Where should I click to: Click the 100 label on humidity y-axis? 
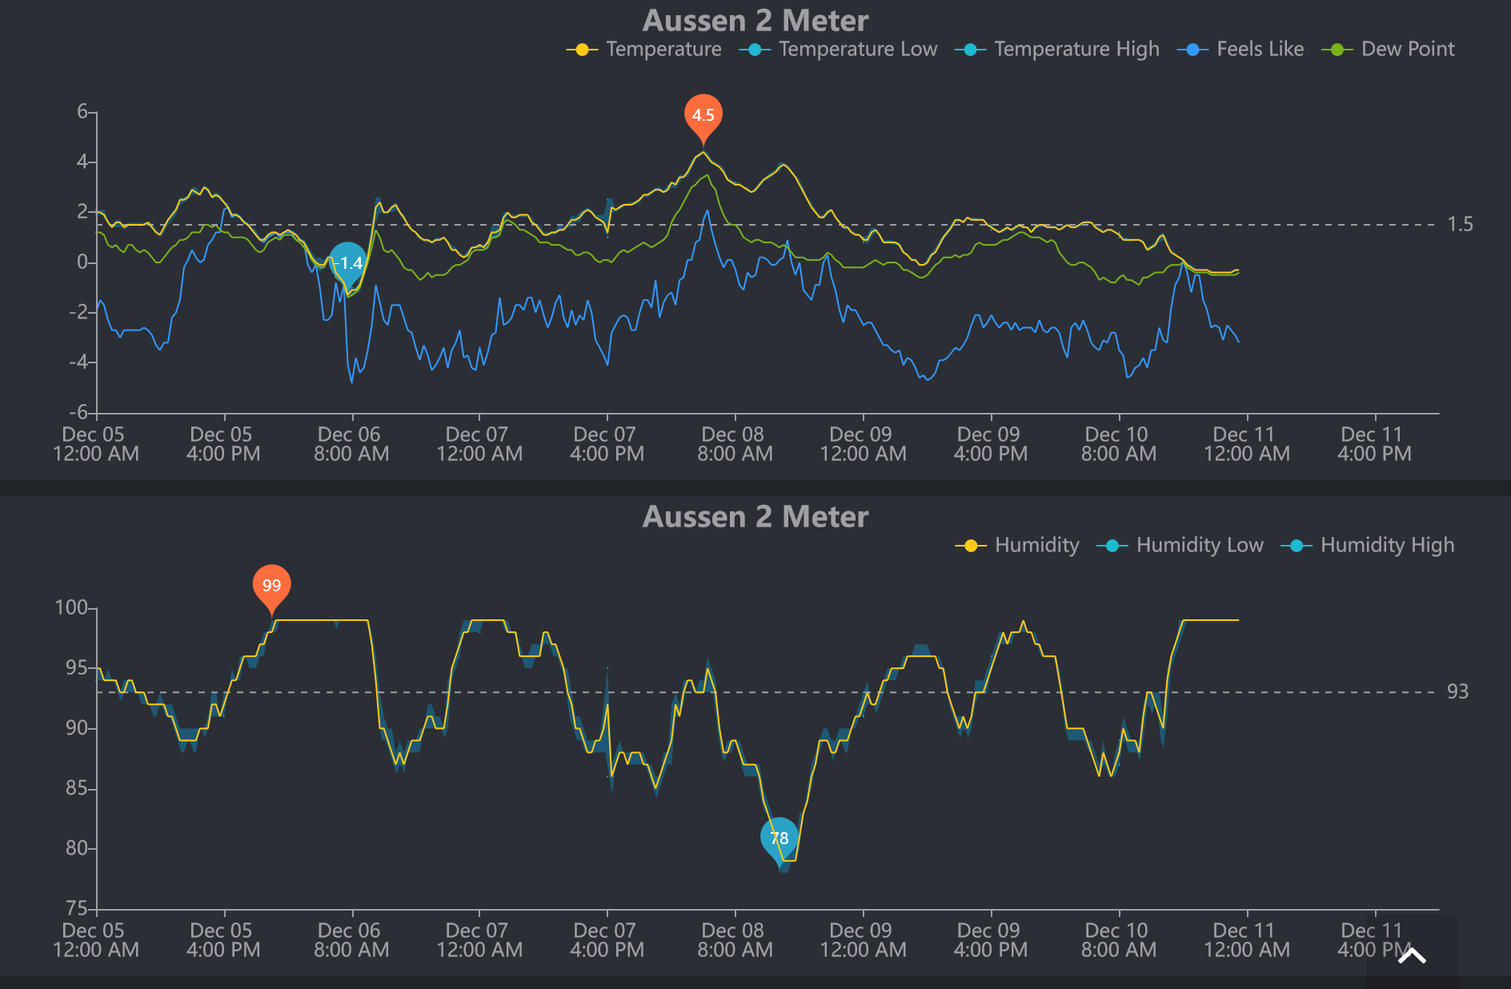tap(71, 608)
